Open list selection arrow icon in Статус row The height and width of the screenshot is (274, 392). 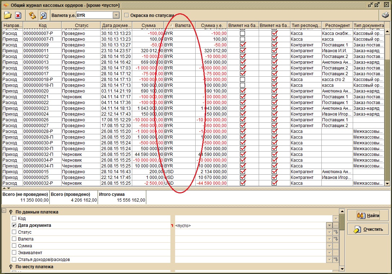(336, 232)
